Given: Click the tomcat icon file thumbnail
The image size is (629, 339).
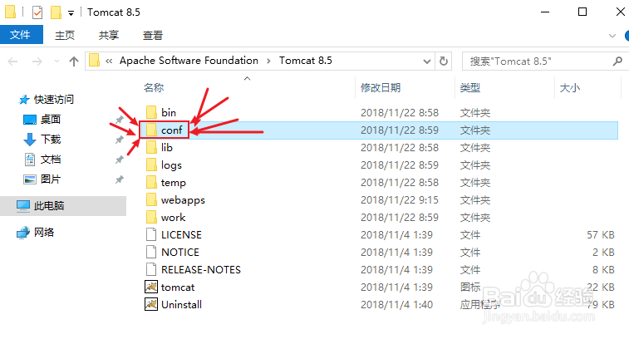Looking at the screenshot, I should (151, 287).
